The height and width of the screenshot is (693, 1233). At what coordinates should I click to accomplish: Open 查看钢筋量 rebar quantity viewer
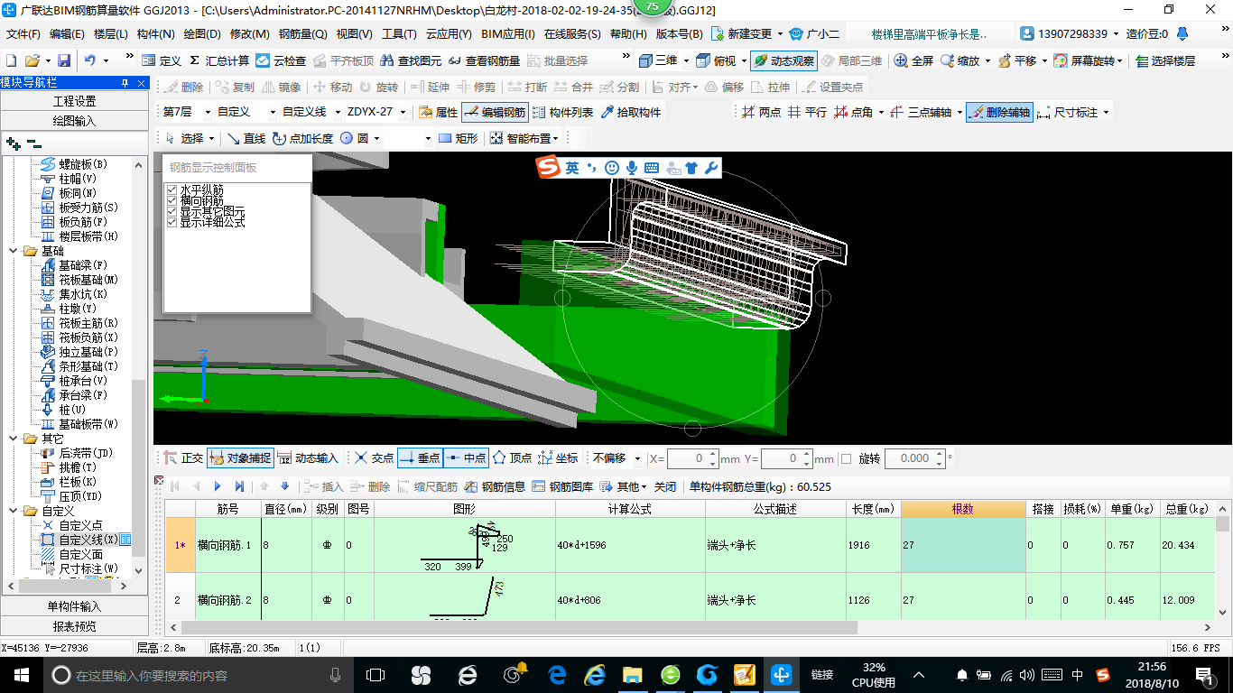pyautogui.click(x=485, y=60)
